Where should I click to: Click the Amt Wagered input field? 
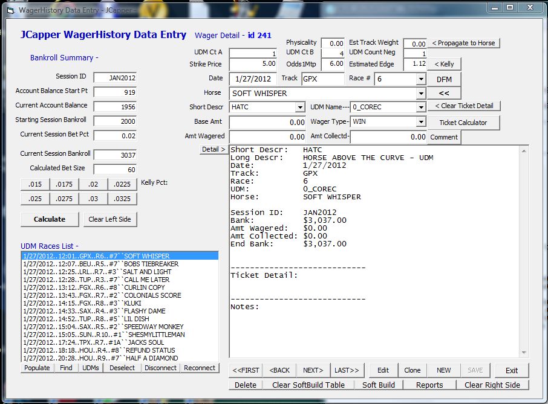[267, 136]
